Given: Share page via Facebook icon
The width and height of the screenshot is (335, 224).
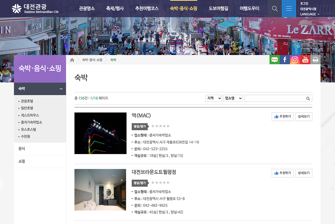Looking at the screenshot, I should pyautogui.click(x=285, y=60).
